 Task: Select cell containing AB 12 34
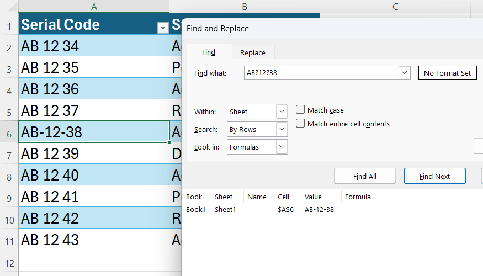coord(94,46)
